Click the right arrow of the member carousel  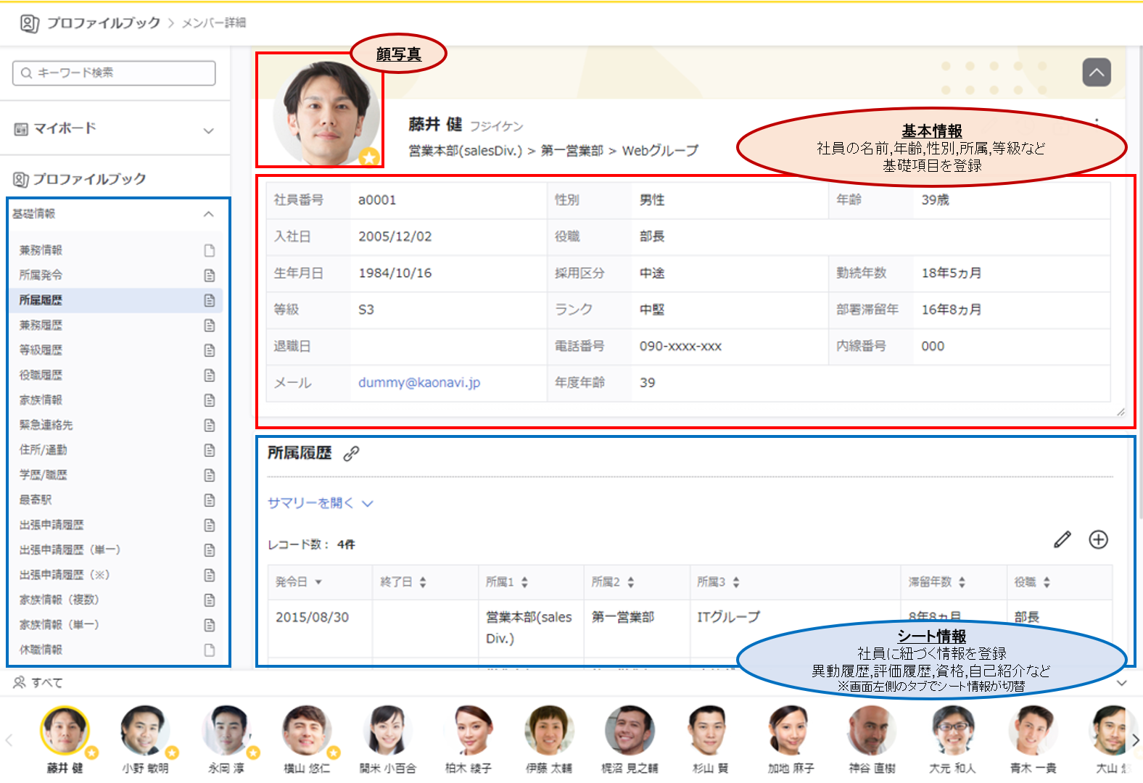(1135, 740)
